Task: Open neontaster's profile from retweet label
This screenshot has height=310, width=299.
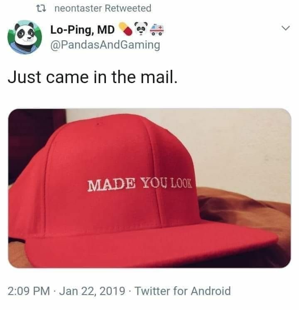Action: (x=78, y=8)
